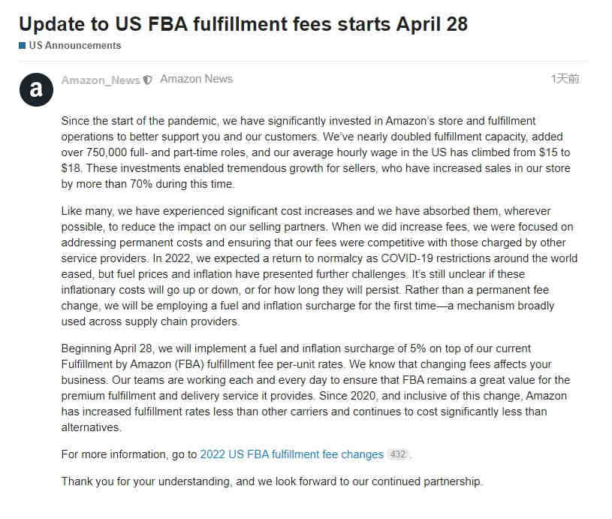Click the "Thank you for your understanding" closing line

(x=272, y=481)
